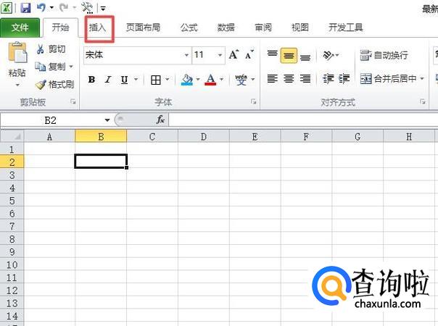Switch to the Insert (插入) tab
The height and width of the screenshot is (326, 438).
pyautogui.click(x=97, y=28)
